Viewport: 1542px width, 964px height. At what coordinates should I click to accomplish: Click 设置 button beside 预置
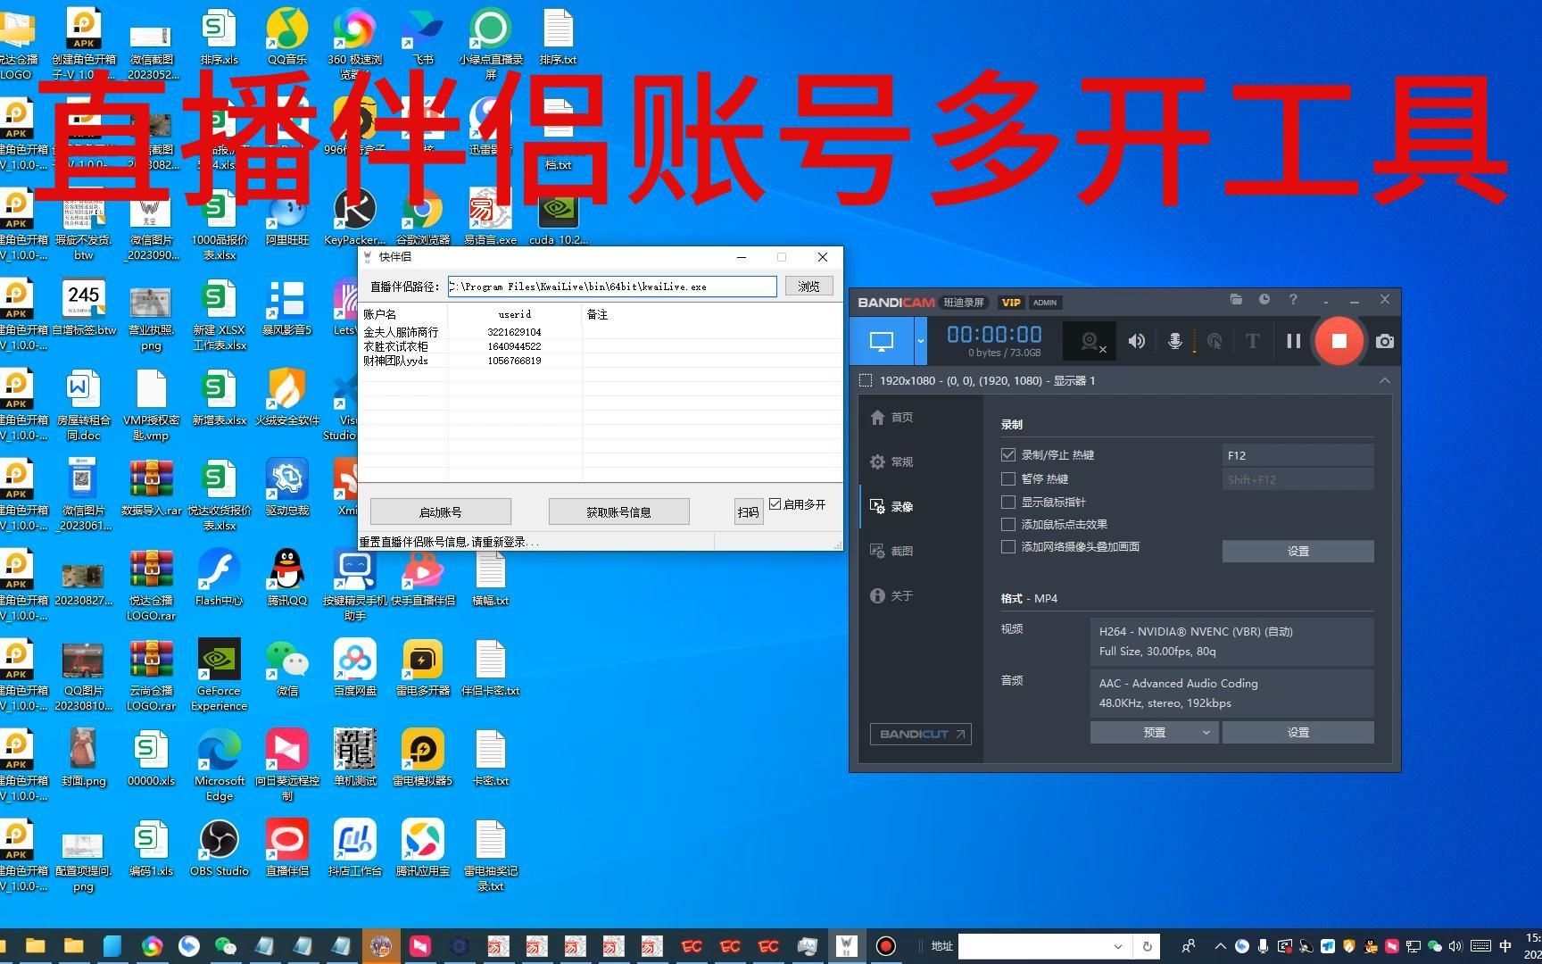(1297, 732)
